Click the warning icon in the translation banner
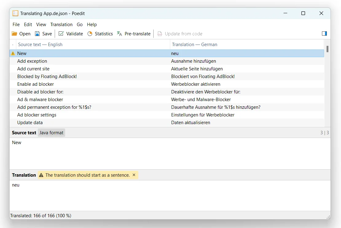Image resolution: width=341 pixels, height=228 pixels. 41,175
